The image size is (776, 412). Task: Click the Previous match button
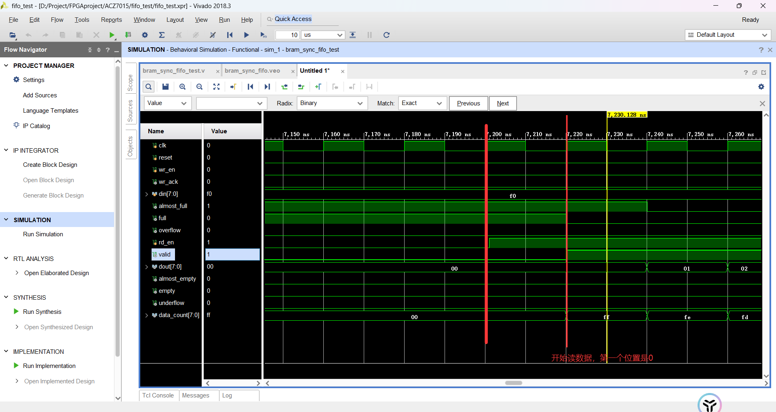(468, 103)
